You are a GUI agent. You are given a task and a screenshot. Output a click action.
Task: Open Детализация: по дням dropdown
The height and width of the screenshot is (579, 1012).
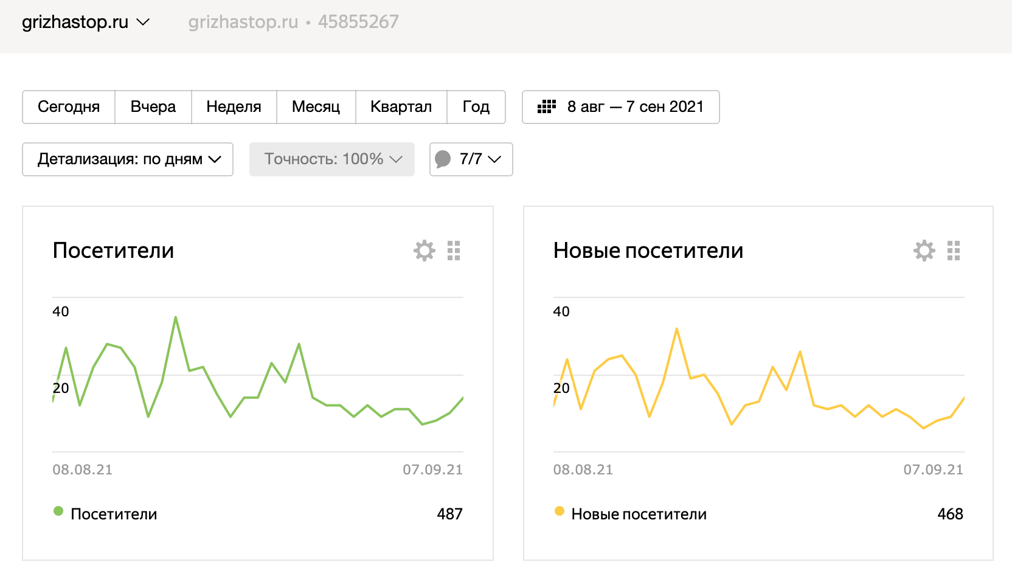coord(128,159)
